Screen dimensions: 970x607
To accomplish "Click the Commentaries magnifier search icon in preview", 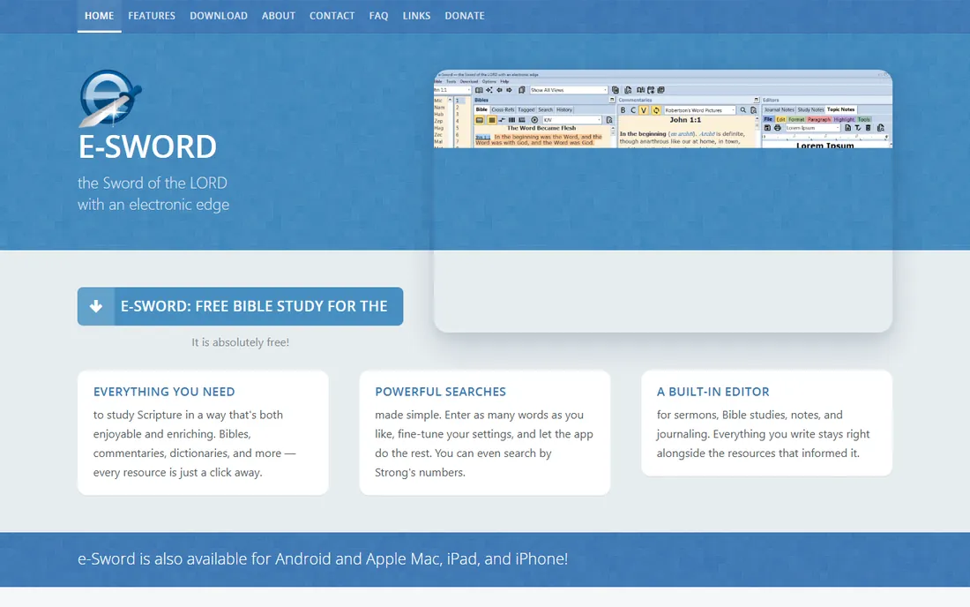I will point(743,110).
